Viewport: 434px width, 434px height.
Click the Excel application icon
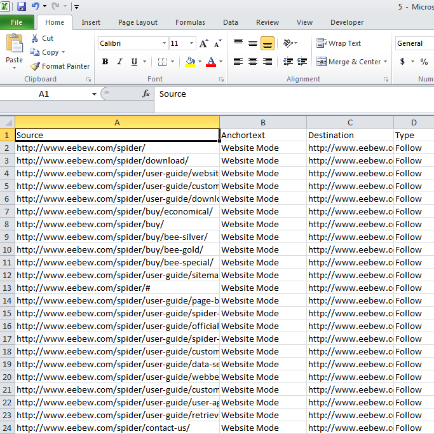click(4, 6)
